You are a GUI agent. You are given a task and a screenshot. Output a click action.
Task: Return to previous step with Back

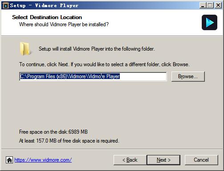[x=130, y=160]
